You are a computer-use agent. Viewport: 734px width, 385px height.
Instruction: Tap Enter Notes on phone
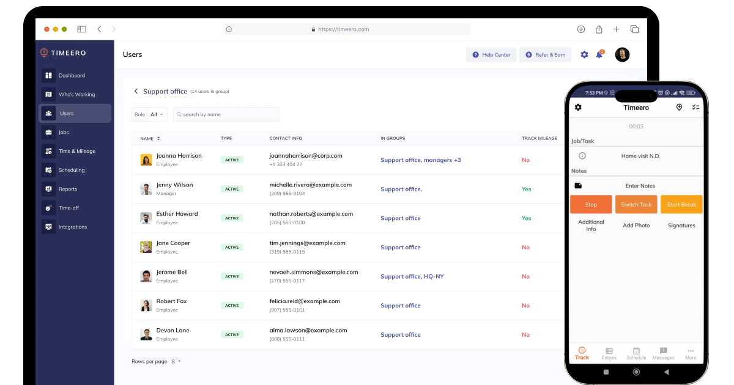640,186
